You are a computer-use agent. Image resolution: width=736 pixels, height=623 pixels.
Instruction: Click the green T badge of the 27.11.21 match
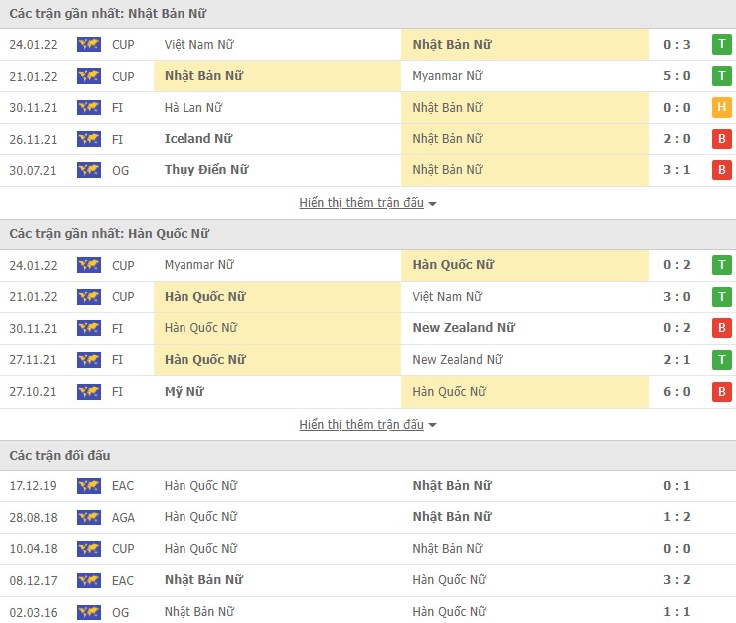721,360
